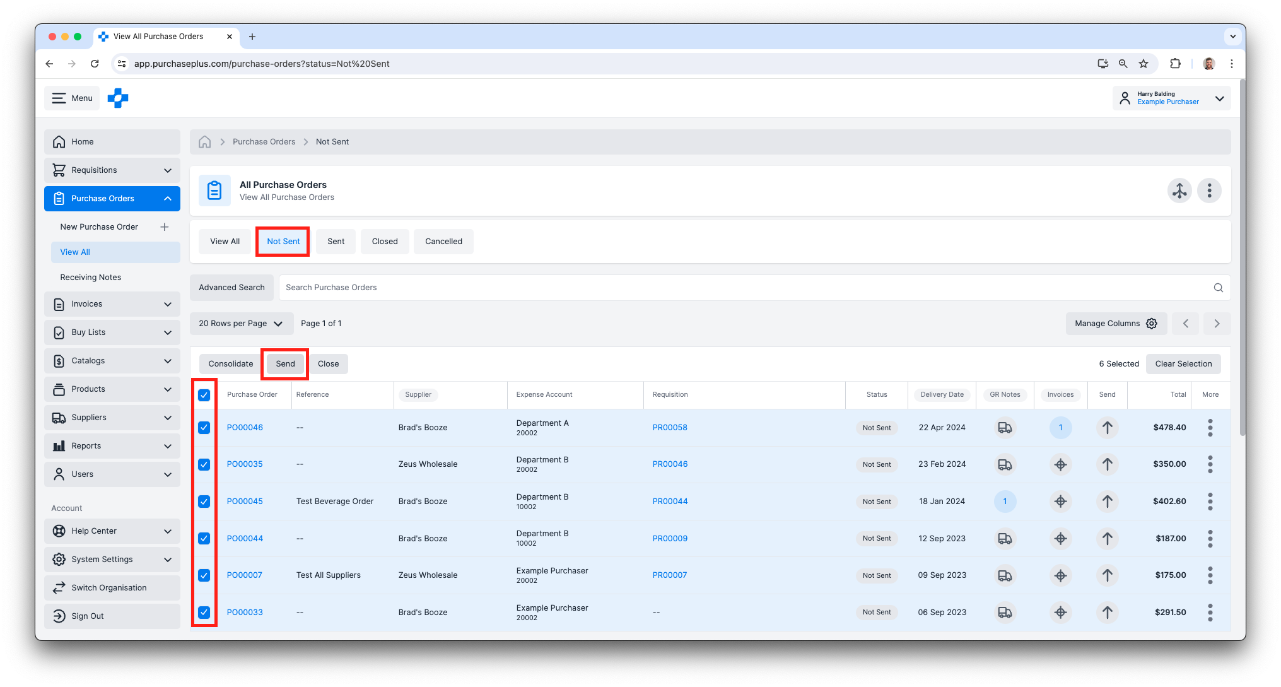Expand the Invoices sidebar section
This screenshot has width=1281, height=687.
coord(112,304)
